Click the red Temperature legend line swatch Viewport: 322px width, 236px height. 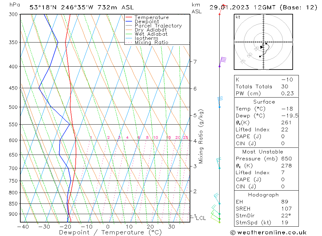tap(129, 17)
